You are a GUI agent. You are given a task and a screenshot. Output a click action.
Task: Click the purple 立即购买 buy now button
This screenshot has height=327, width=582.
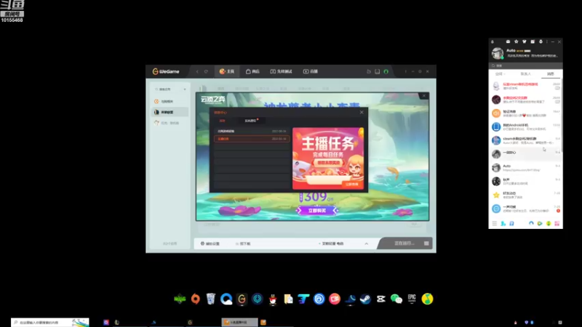[x=316, y=211]
